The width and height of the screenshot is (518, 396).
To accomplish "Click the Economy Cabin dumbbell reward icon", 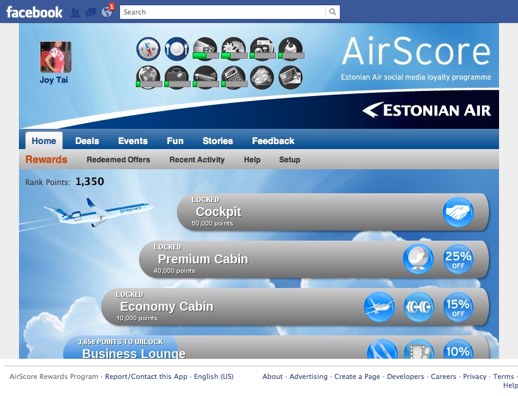I will pos(419,306).
